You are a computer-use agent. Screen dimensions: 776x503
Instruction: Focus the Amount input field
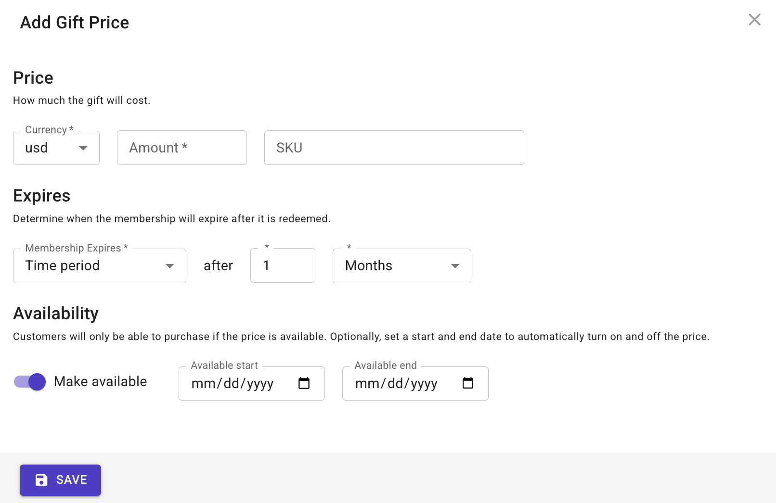[181, 148]
